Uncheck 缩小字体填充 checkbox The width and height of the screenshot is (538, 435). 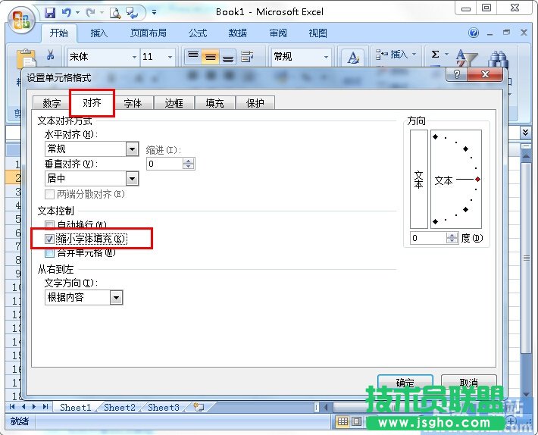click(x=50, y=239)
